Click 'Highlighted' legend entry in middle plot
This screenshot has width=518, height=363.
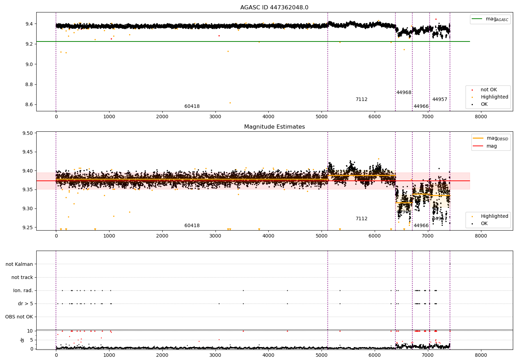pyautogui.click(x=494, y=216)
